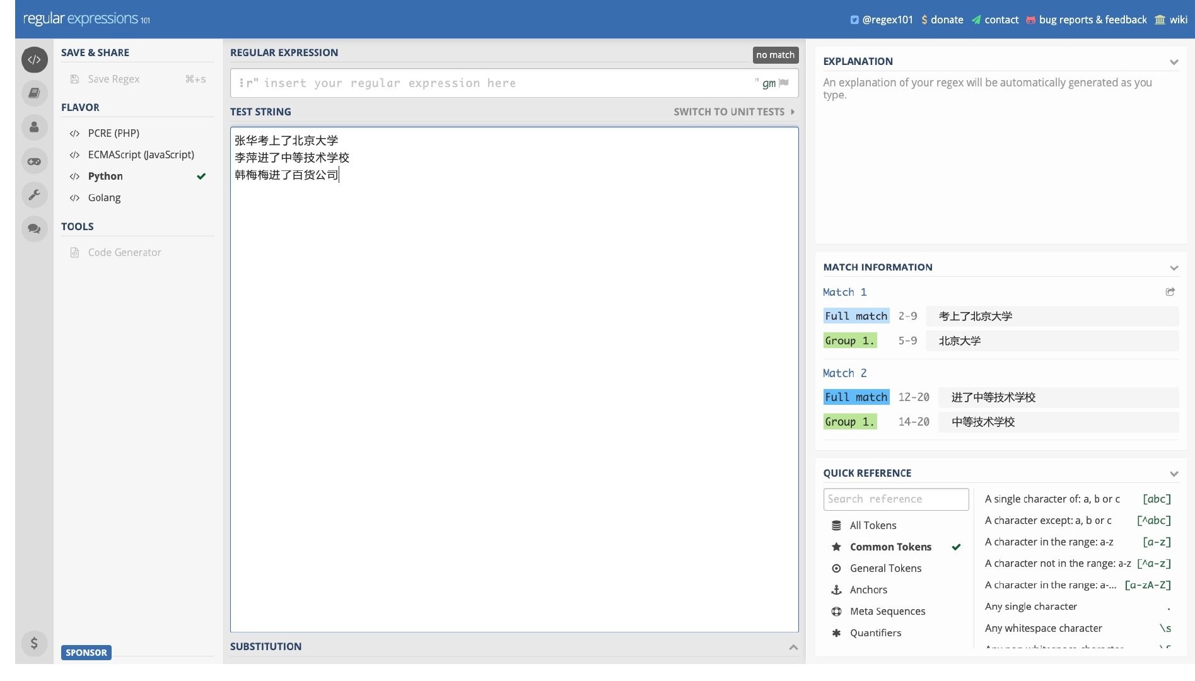
Task: Open the wiki link in header
Action: [x=1178, y=20]
